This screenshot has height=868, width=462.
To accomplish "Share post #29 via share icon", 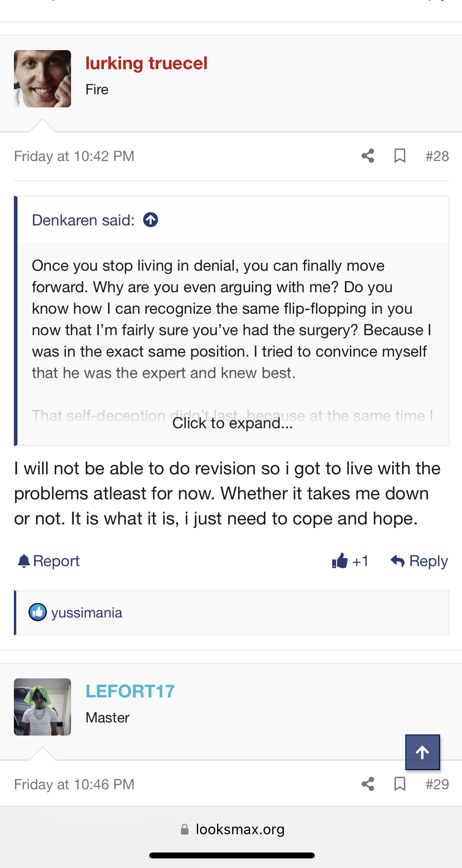I will (368, 784).
